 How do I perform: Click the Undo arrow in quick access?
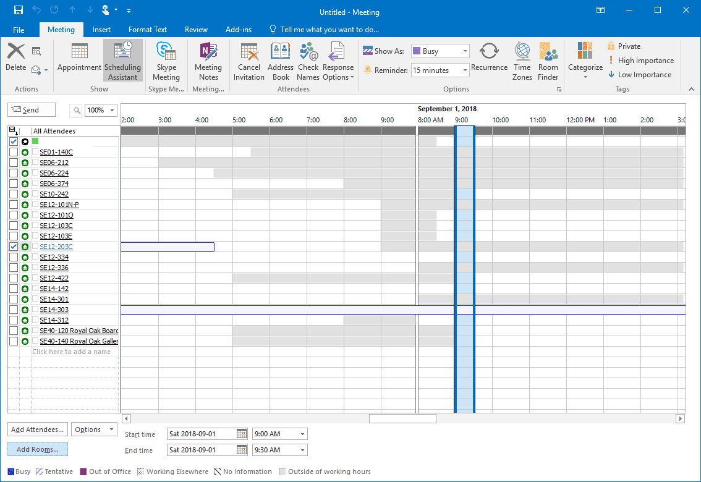(x=36, y=10)
